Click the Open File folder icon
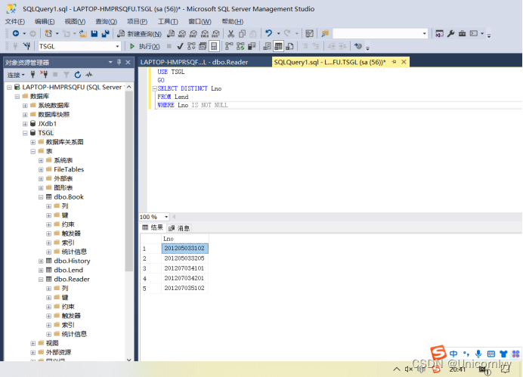Image resolution: width=523 pixels, height=377 pixels. [83, 33]
